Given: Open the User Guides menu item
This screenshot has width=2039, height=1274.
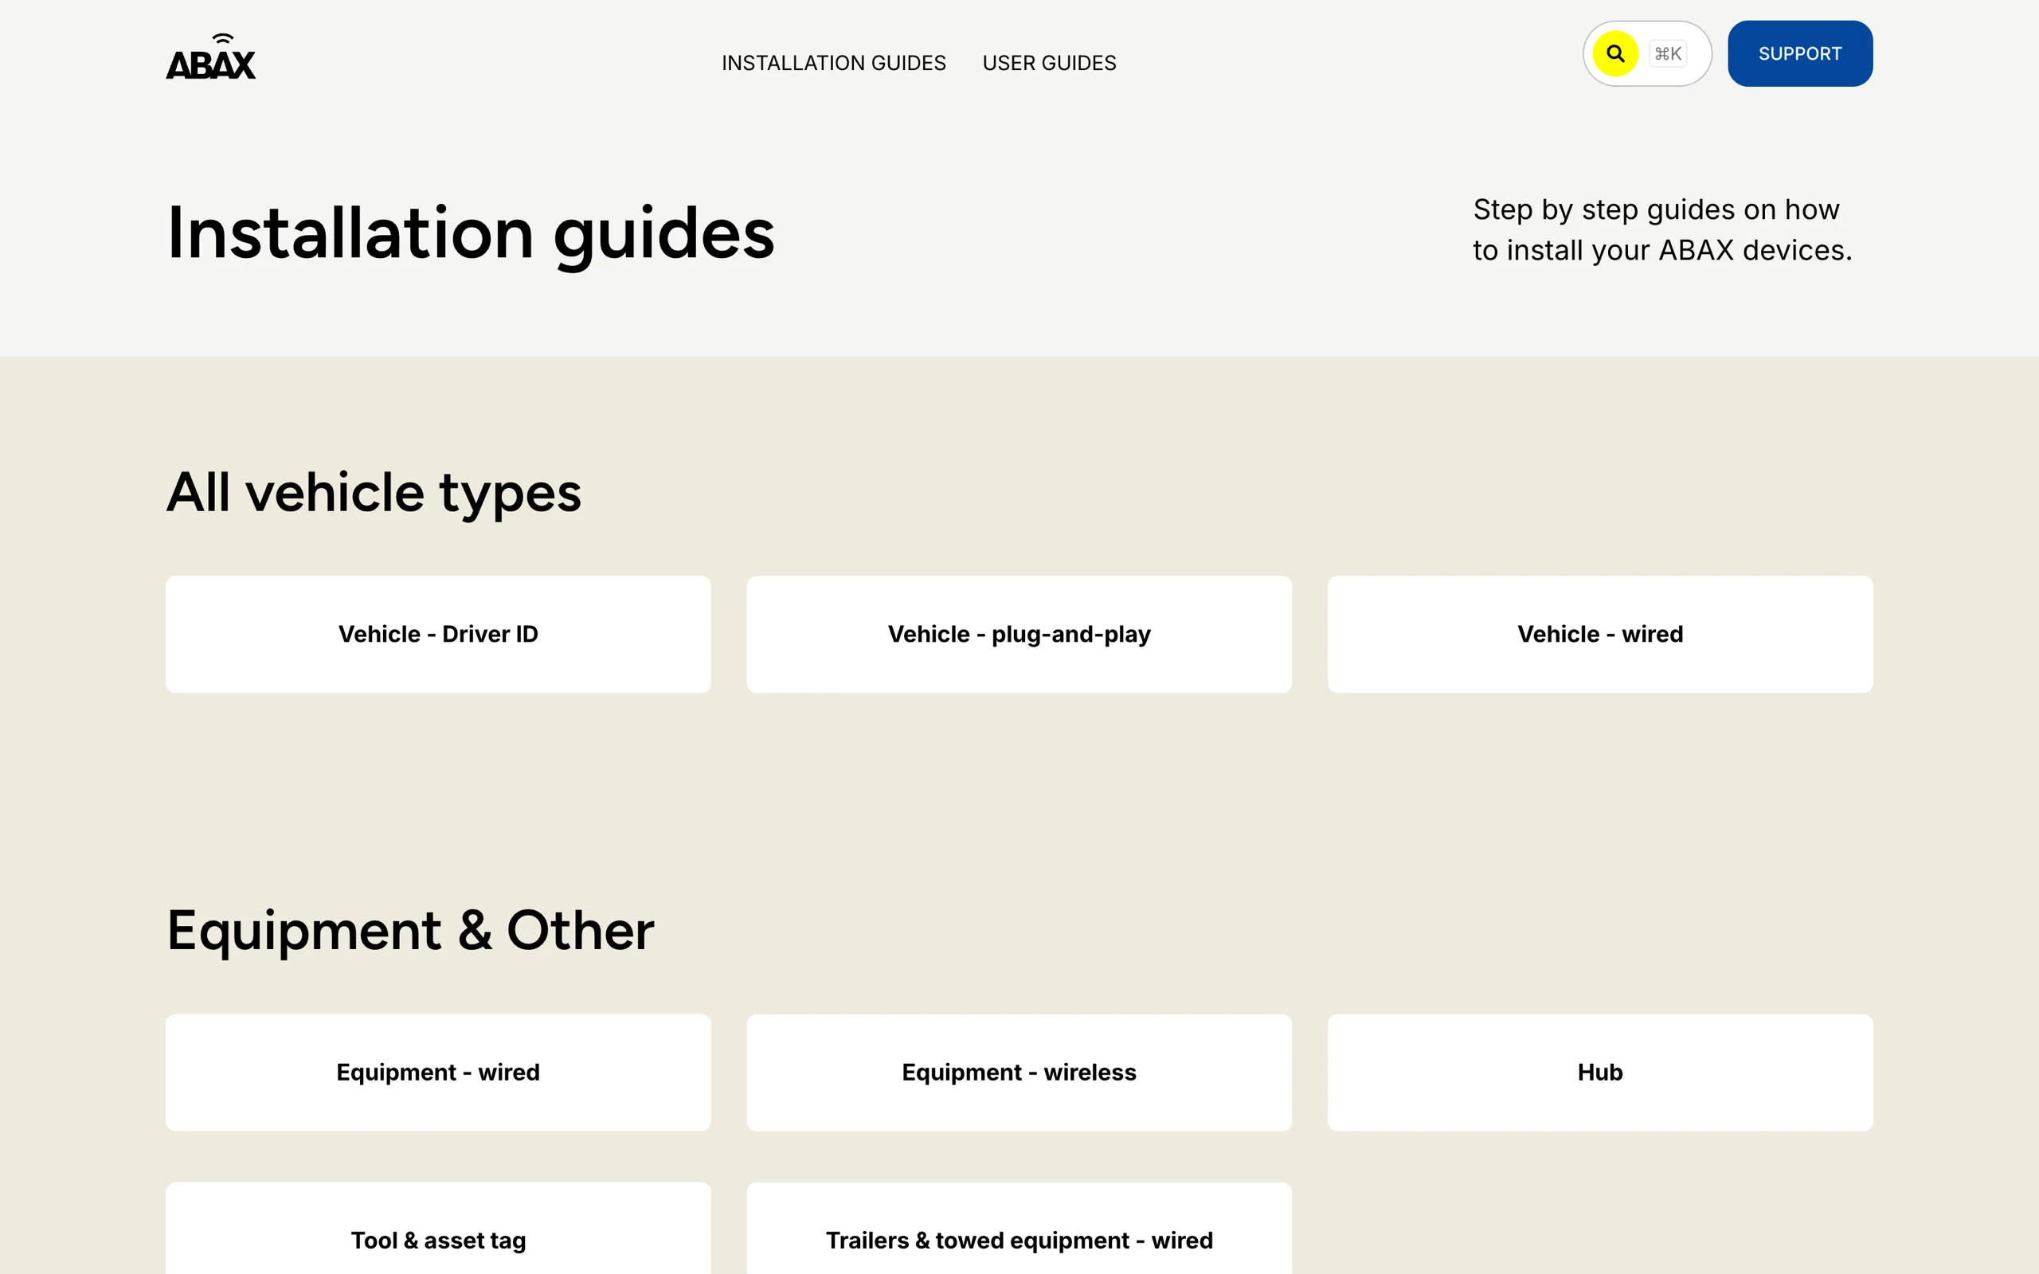Looking at the screenshot, I should [x=1049, y=63].
